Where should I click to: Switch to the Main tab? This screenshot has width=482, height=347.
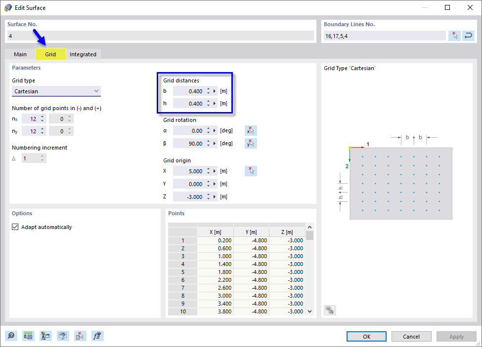coord(20,54)
